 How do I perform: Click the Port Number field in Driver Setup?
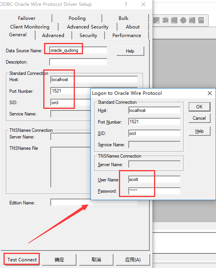click(x=71, y=91)
